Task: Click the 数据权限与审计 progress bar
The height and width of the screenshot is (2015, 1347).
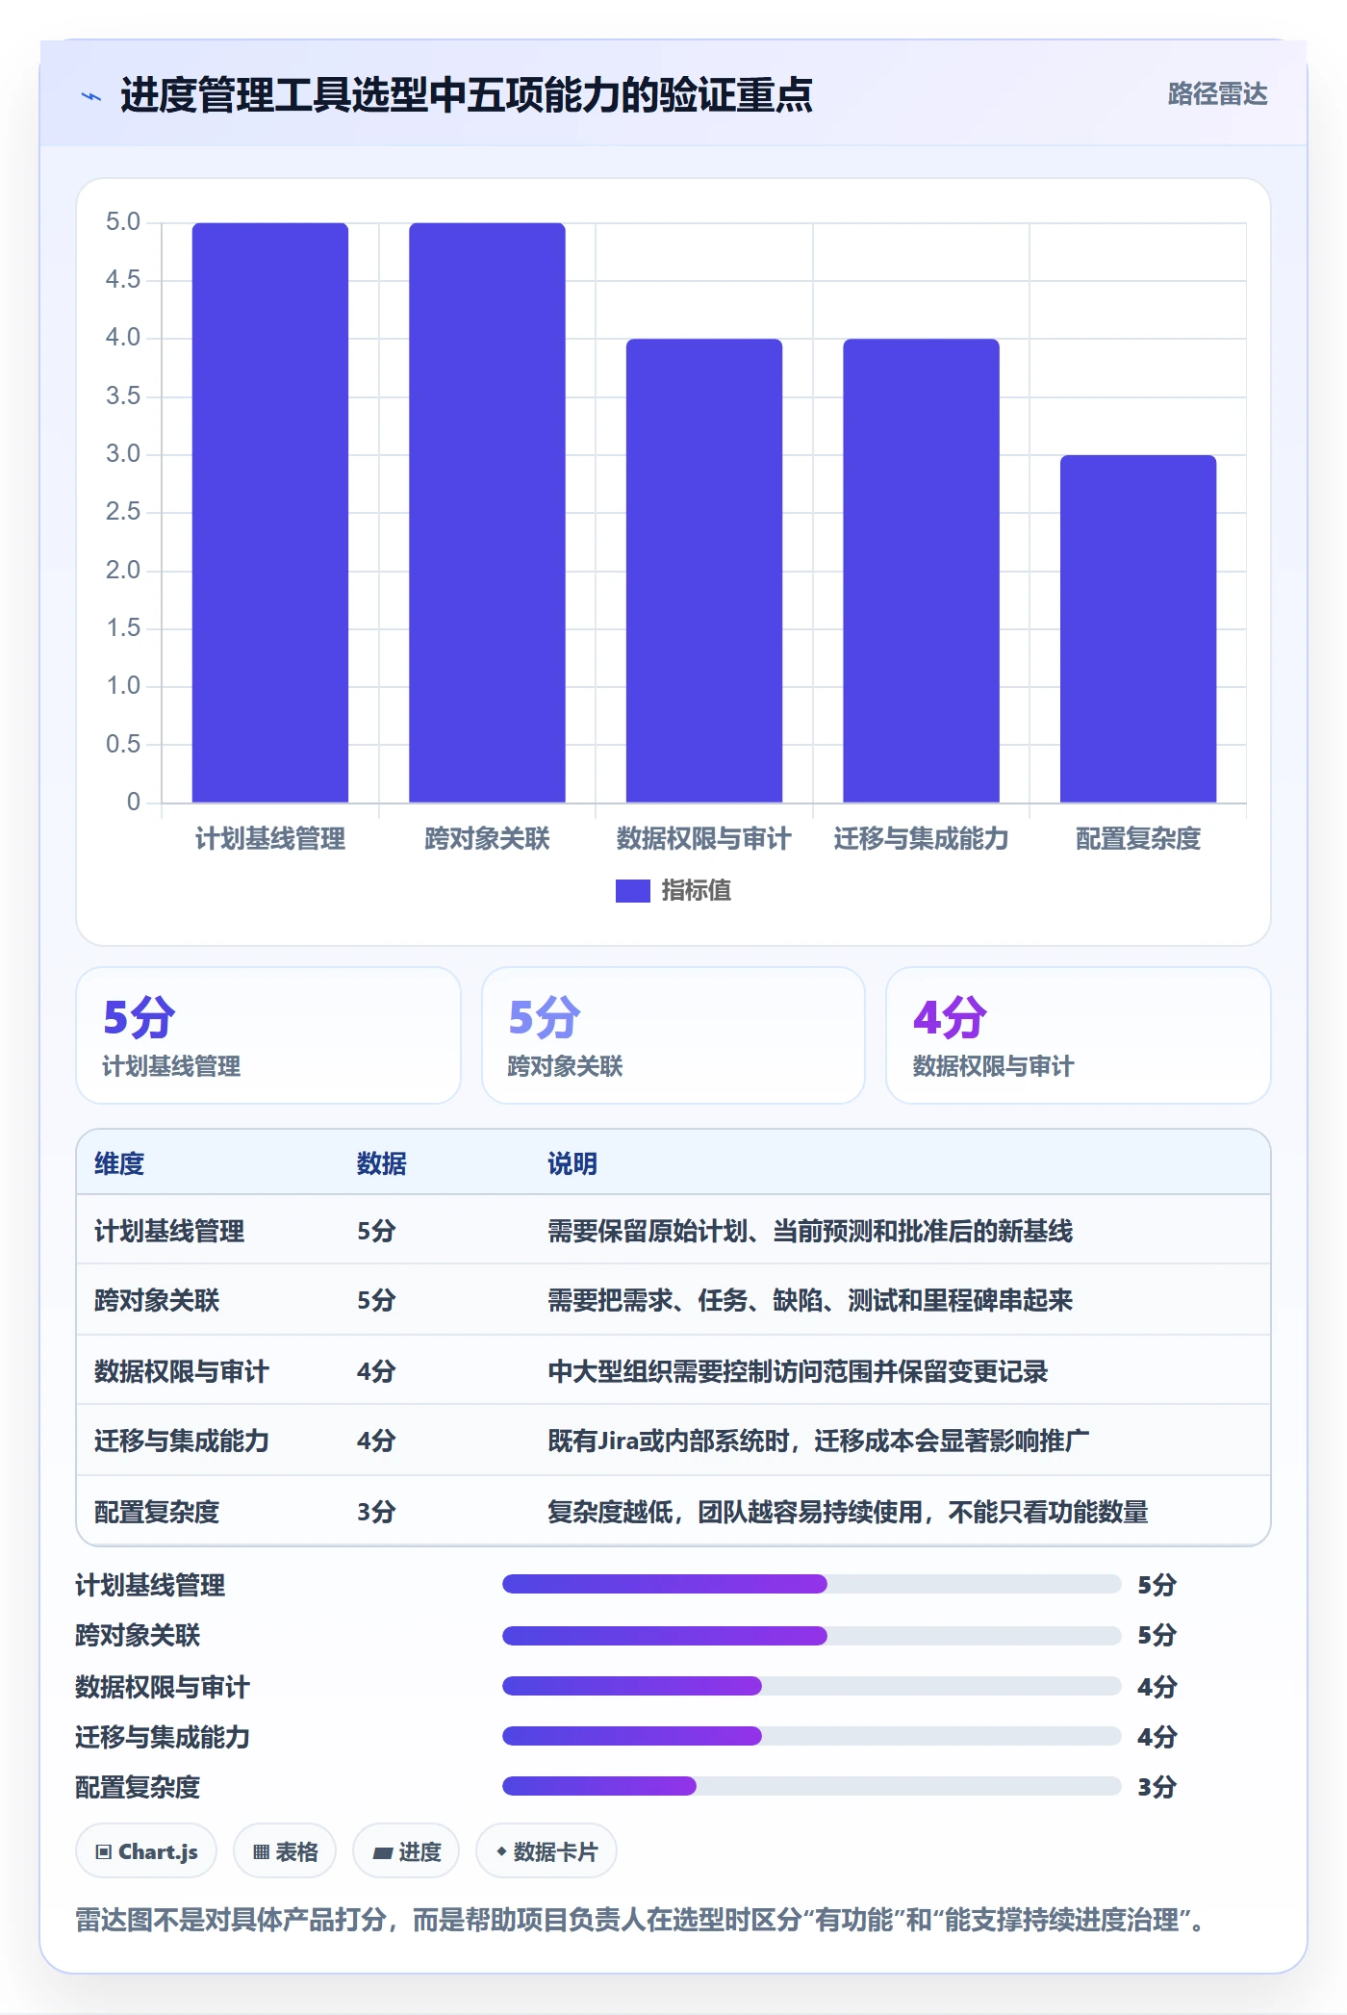Action: pyautogui.click(x=811, y=1686)
